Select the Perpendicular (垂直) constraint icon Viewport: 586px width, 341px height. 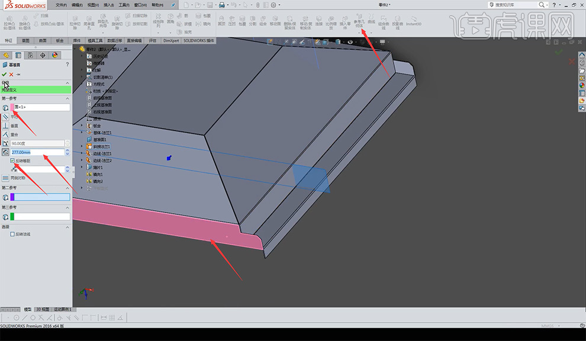[x=5, y=126]
